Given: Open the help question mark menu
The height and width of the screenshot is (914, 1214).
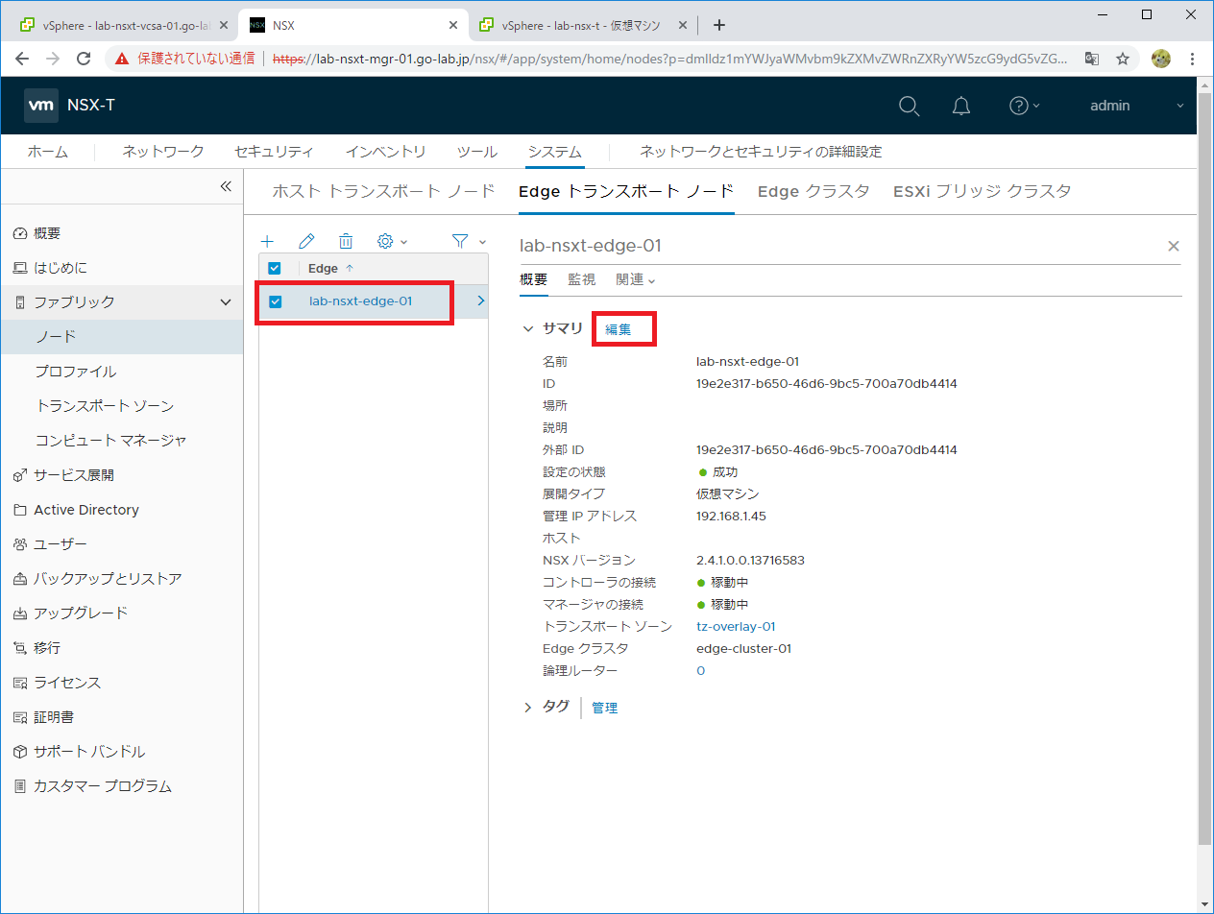Looking at the screenshot, I should coord(1025,106).
